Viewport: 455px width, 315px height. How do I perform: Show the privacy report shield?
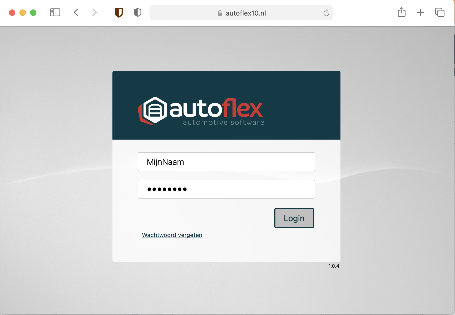[x=137, y=12]
